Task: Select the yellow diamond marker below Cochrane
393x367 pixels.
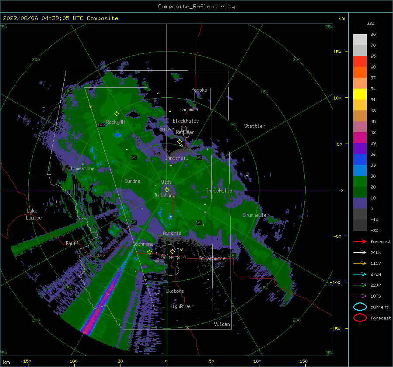Action: (149, 252)
